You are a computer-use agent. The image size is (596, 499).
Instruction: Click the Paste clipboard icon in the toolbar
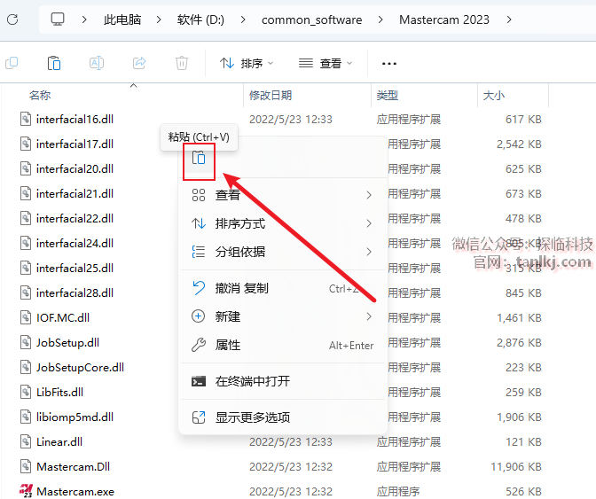[54, 63]
